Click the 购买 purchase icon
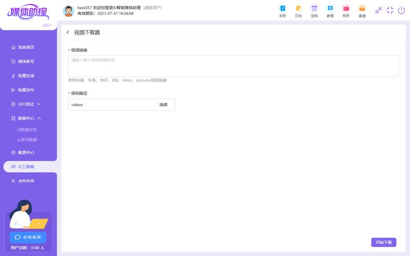 pos(346,9)
